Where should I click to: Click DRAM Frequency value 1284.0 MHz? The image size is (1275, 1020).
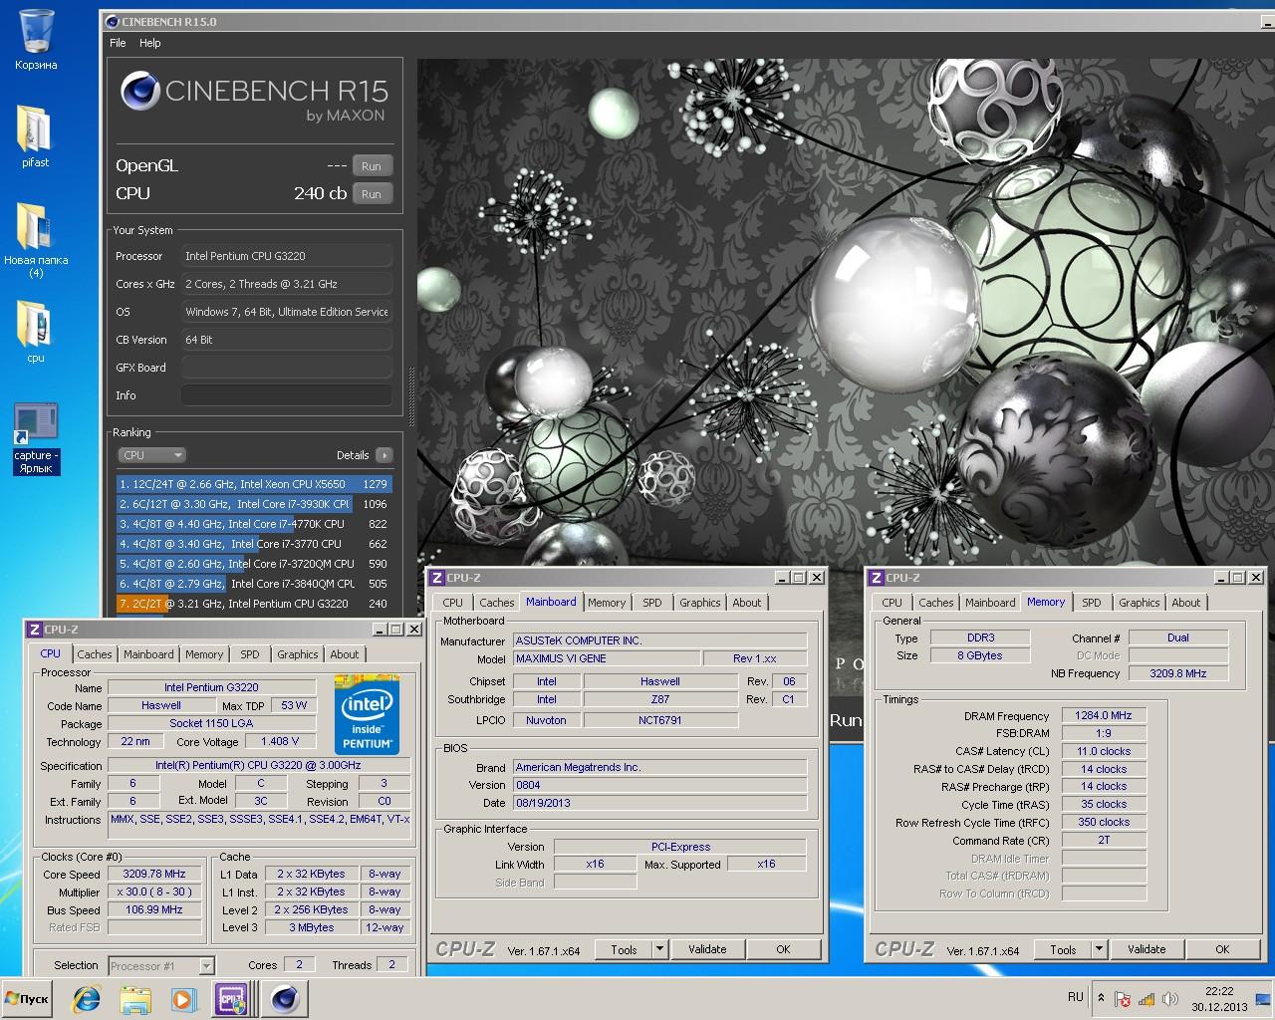tap(1104, 715)
